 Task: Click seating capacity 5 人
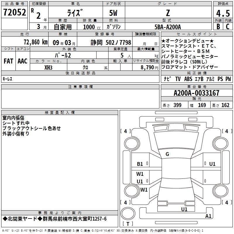pos(125,56)
